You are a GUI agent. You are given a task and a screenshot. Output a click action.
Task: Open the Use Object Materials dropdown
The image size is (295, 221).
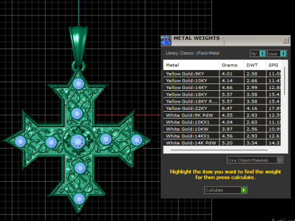(x=255, y=160)
